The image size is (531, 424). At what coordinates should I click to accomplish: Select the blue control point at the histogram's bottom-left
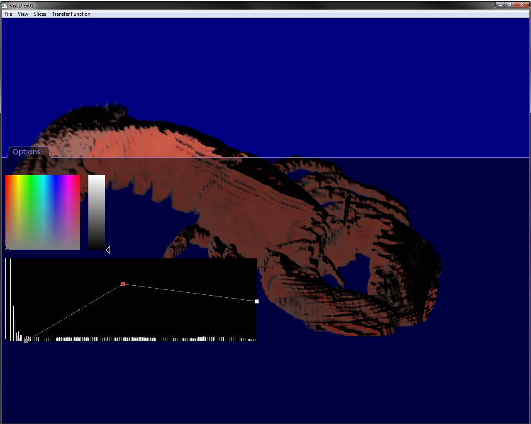(5, 341)
